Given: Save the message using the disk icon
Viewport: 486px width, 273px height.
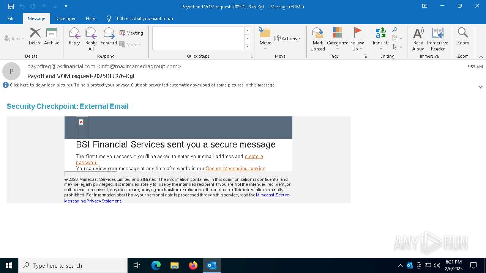Looking at the screenshot, I should [11, 6].
